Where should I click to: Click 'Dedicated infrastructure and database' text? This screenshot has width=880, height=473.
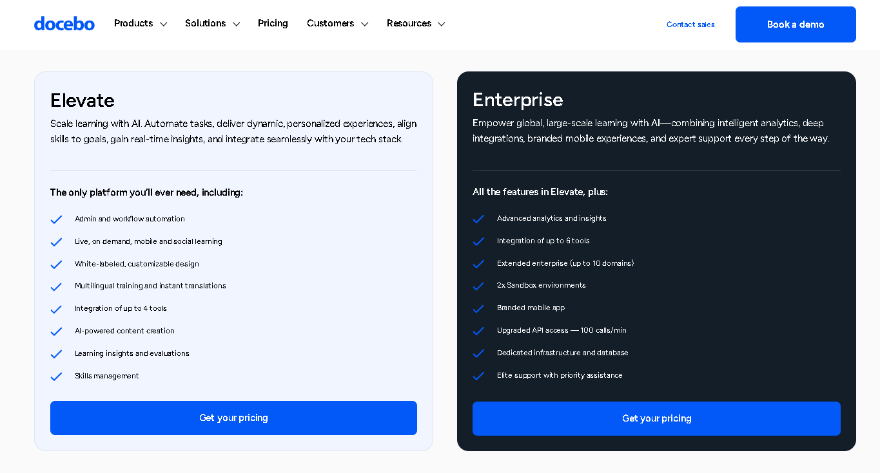point(563,353)
